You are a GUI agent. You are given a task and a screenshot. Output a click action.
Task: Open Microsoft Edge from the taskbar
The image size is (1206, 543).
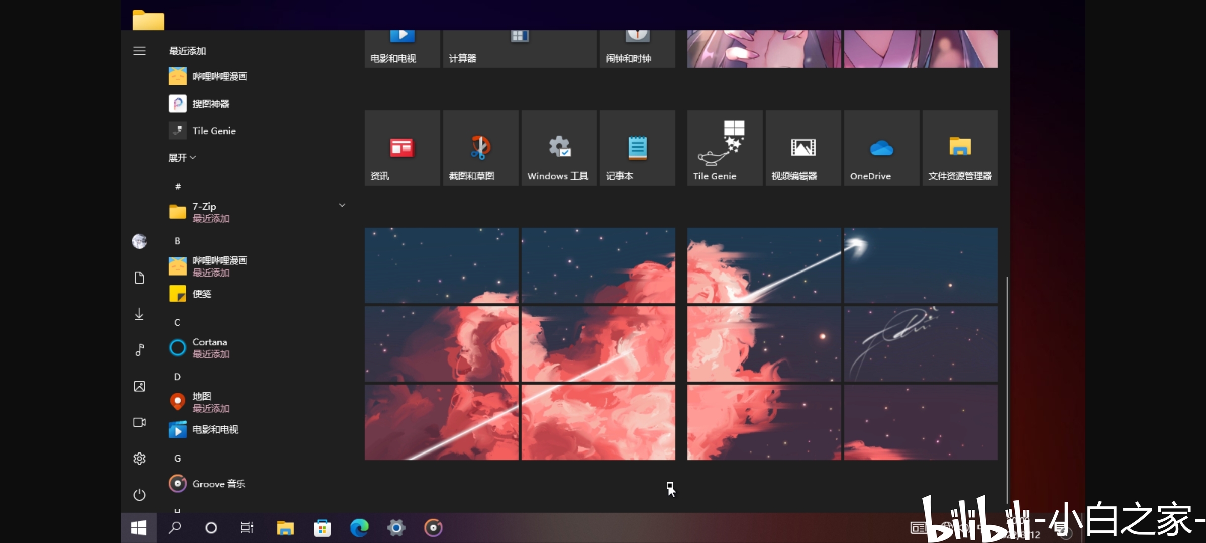point(359,528)
